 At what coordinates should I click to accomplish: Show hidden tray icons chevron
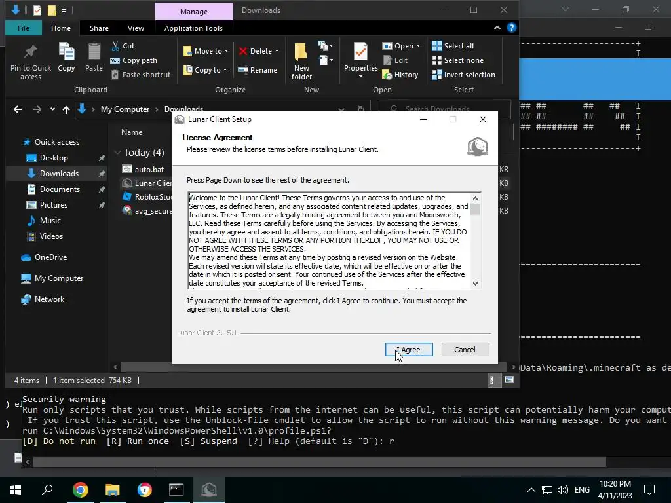point(531,490)
